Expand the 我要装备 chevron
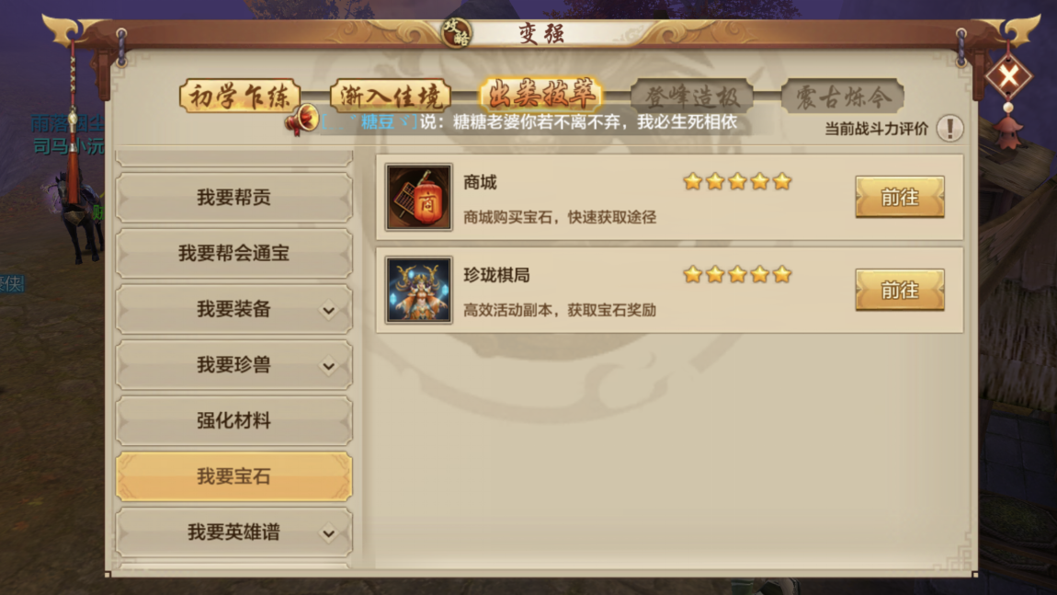 click(x=328, y=310)
